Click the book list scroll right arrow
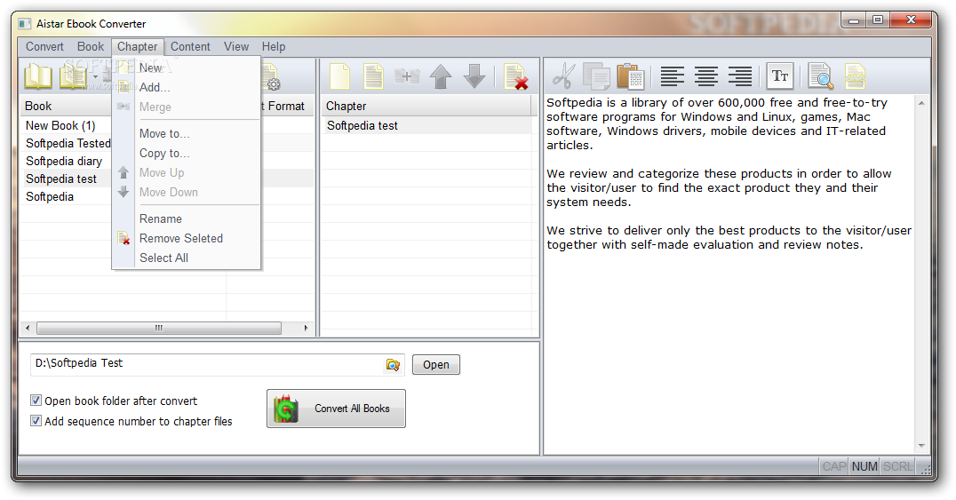 306,328
